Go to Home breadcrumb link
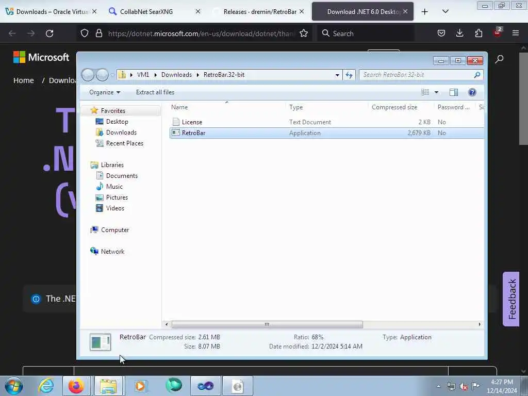Image resolution: width=528 pixels, height=396 pixels. [x=24, y=80]
